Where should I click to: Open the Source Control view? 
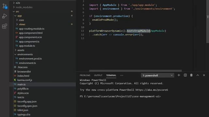point(5,6)
